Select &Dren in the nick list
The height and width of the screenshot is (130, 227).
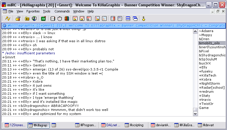coord(204,39)
